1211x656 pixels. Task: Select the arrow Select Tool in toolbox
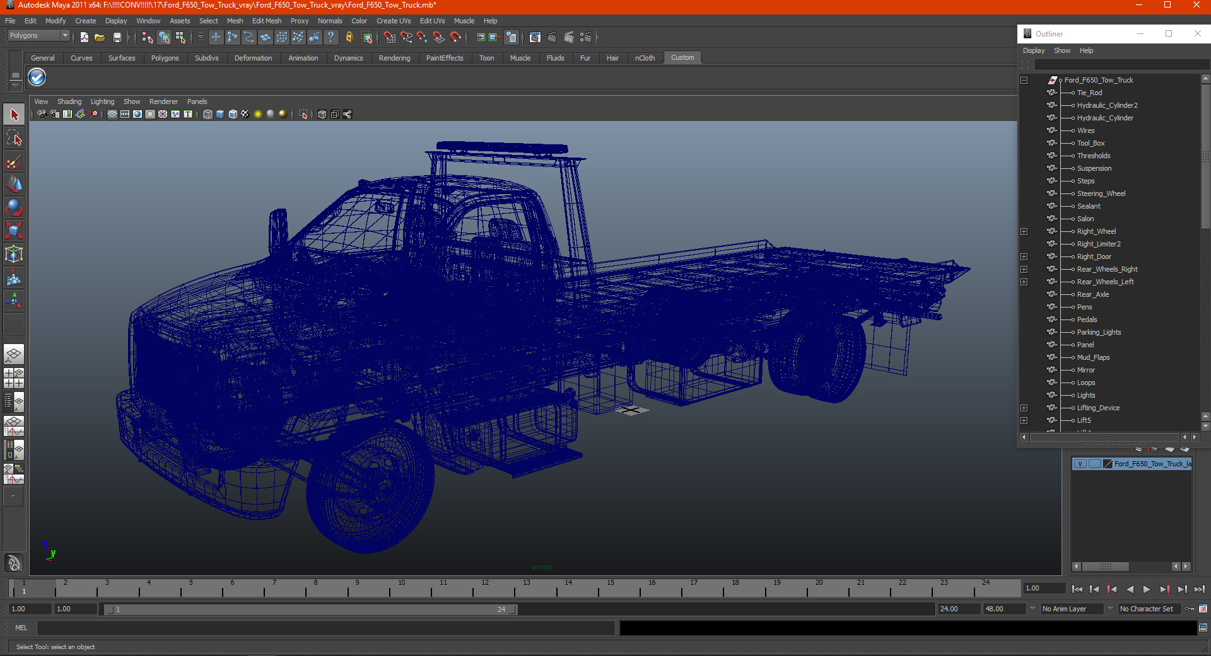[x=14, y=115]
